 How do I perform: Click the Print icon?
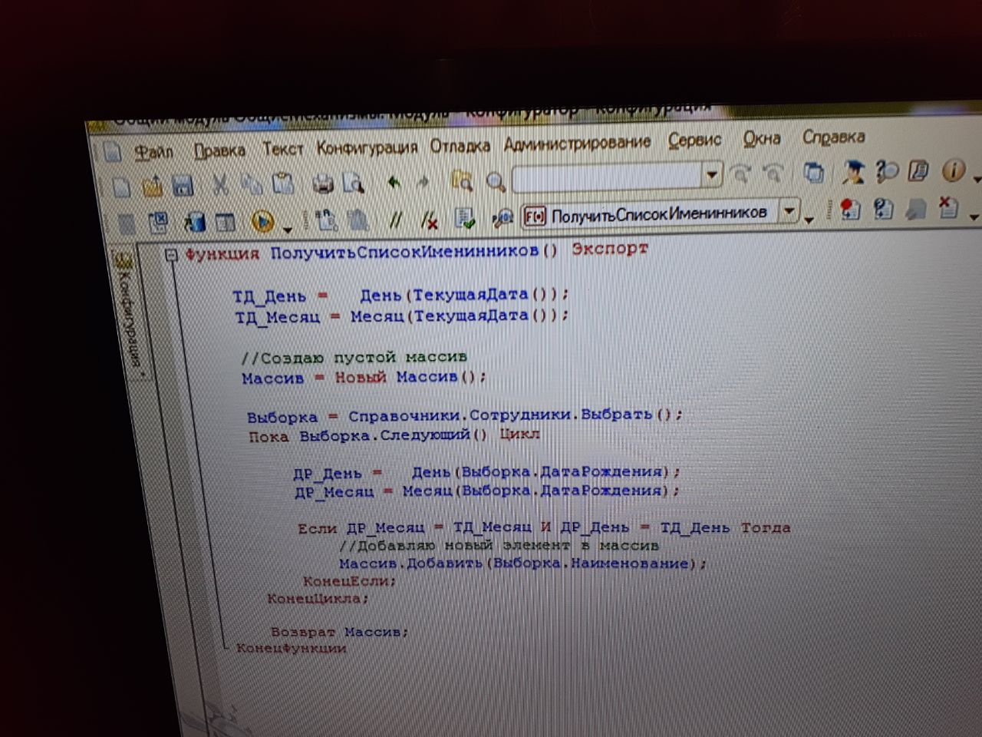(x=323, y=183)
